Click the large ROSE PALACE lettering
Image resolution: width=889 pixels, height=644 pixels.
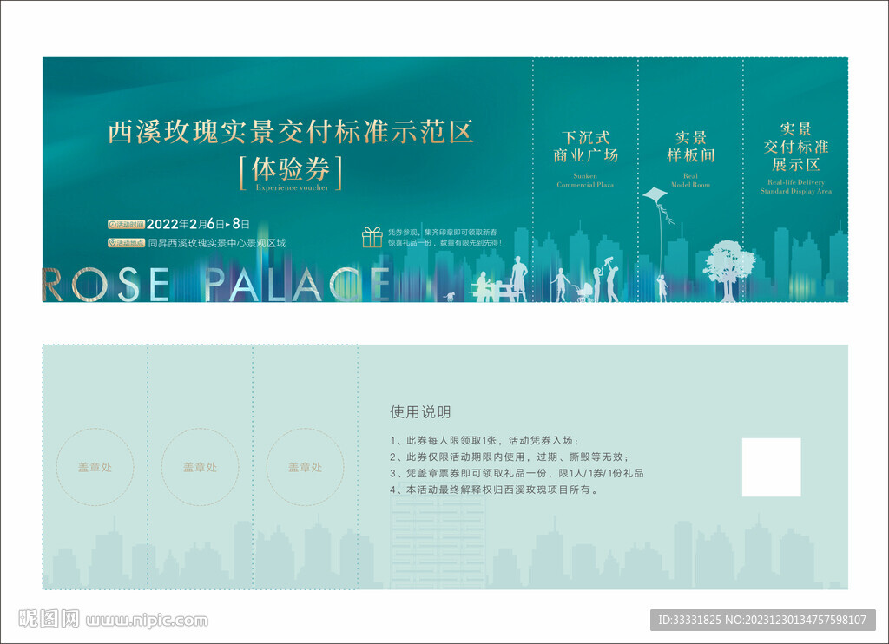[x=216, y=285]
